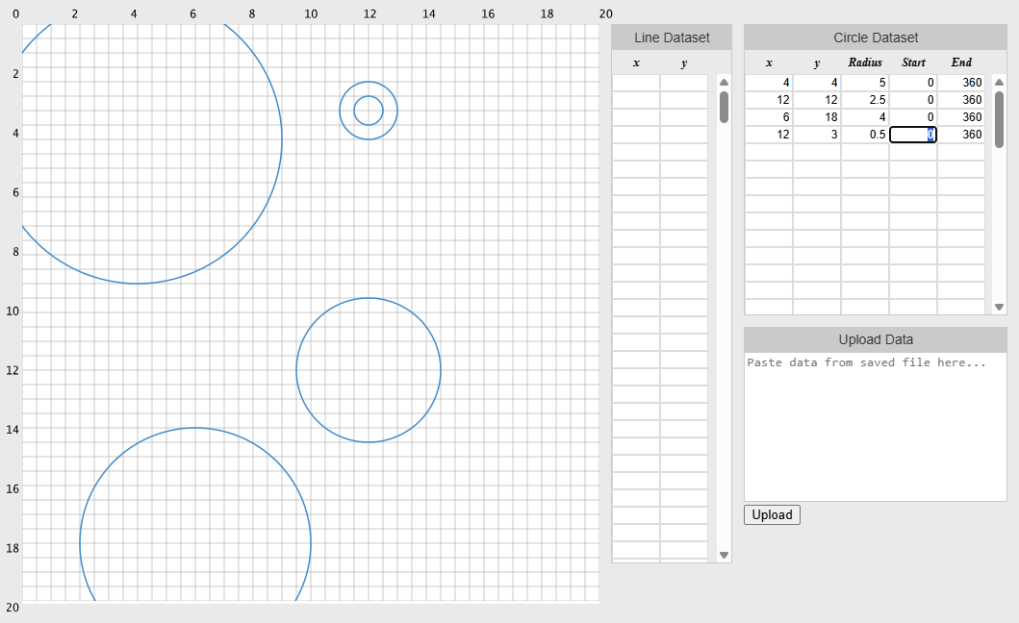Click the Upload Data paste text area

875,427
